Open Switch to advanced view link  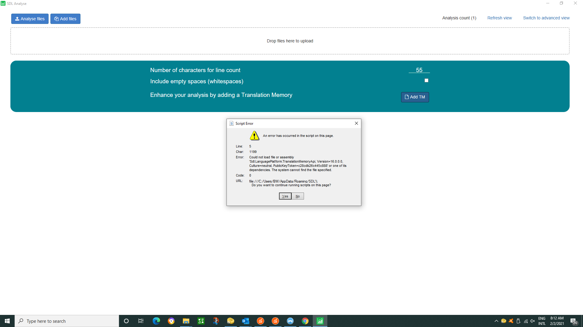546,18
